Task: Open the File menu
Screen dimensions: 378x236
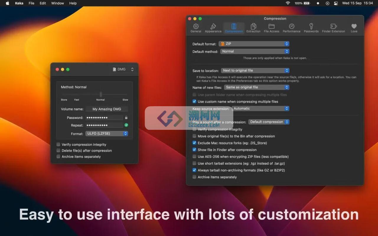Action: 31,3
